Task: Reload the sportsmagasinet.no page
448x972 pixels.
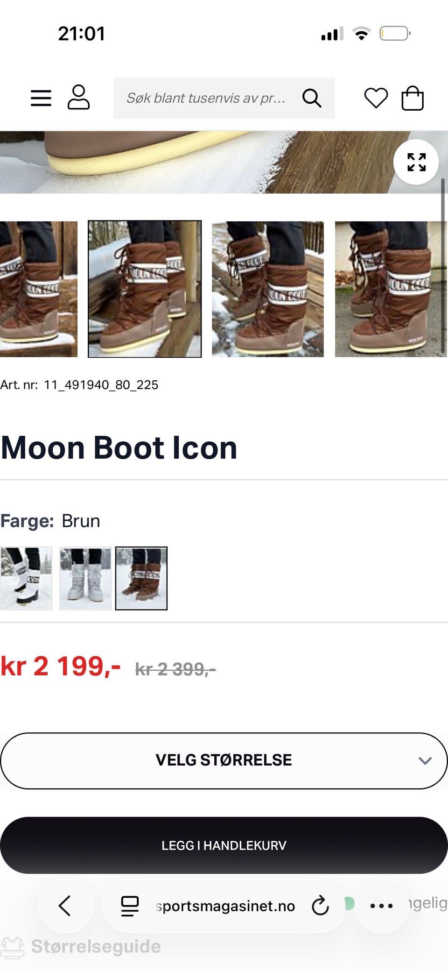Action: point(320,906)
